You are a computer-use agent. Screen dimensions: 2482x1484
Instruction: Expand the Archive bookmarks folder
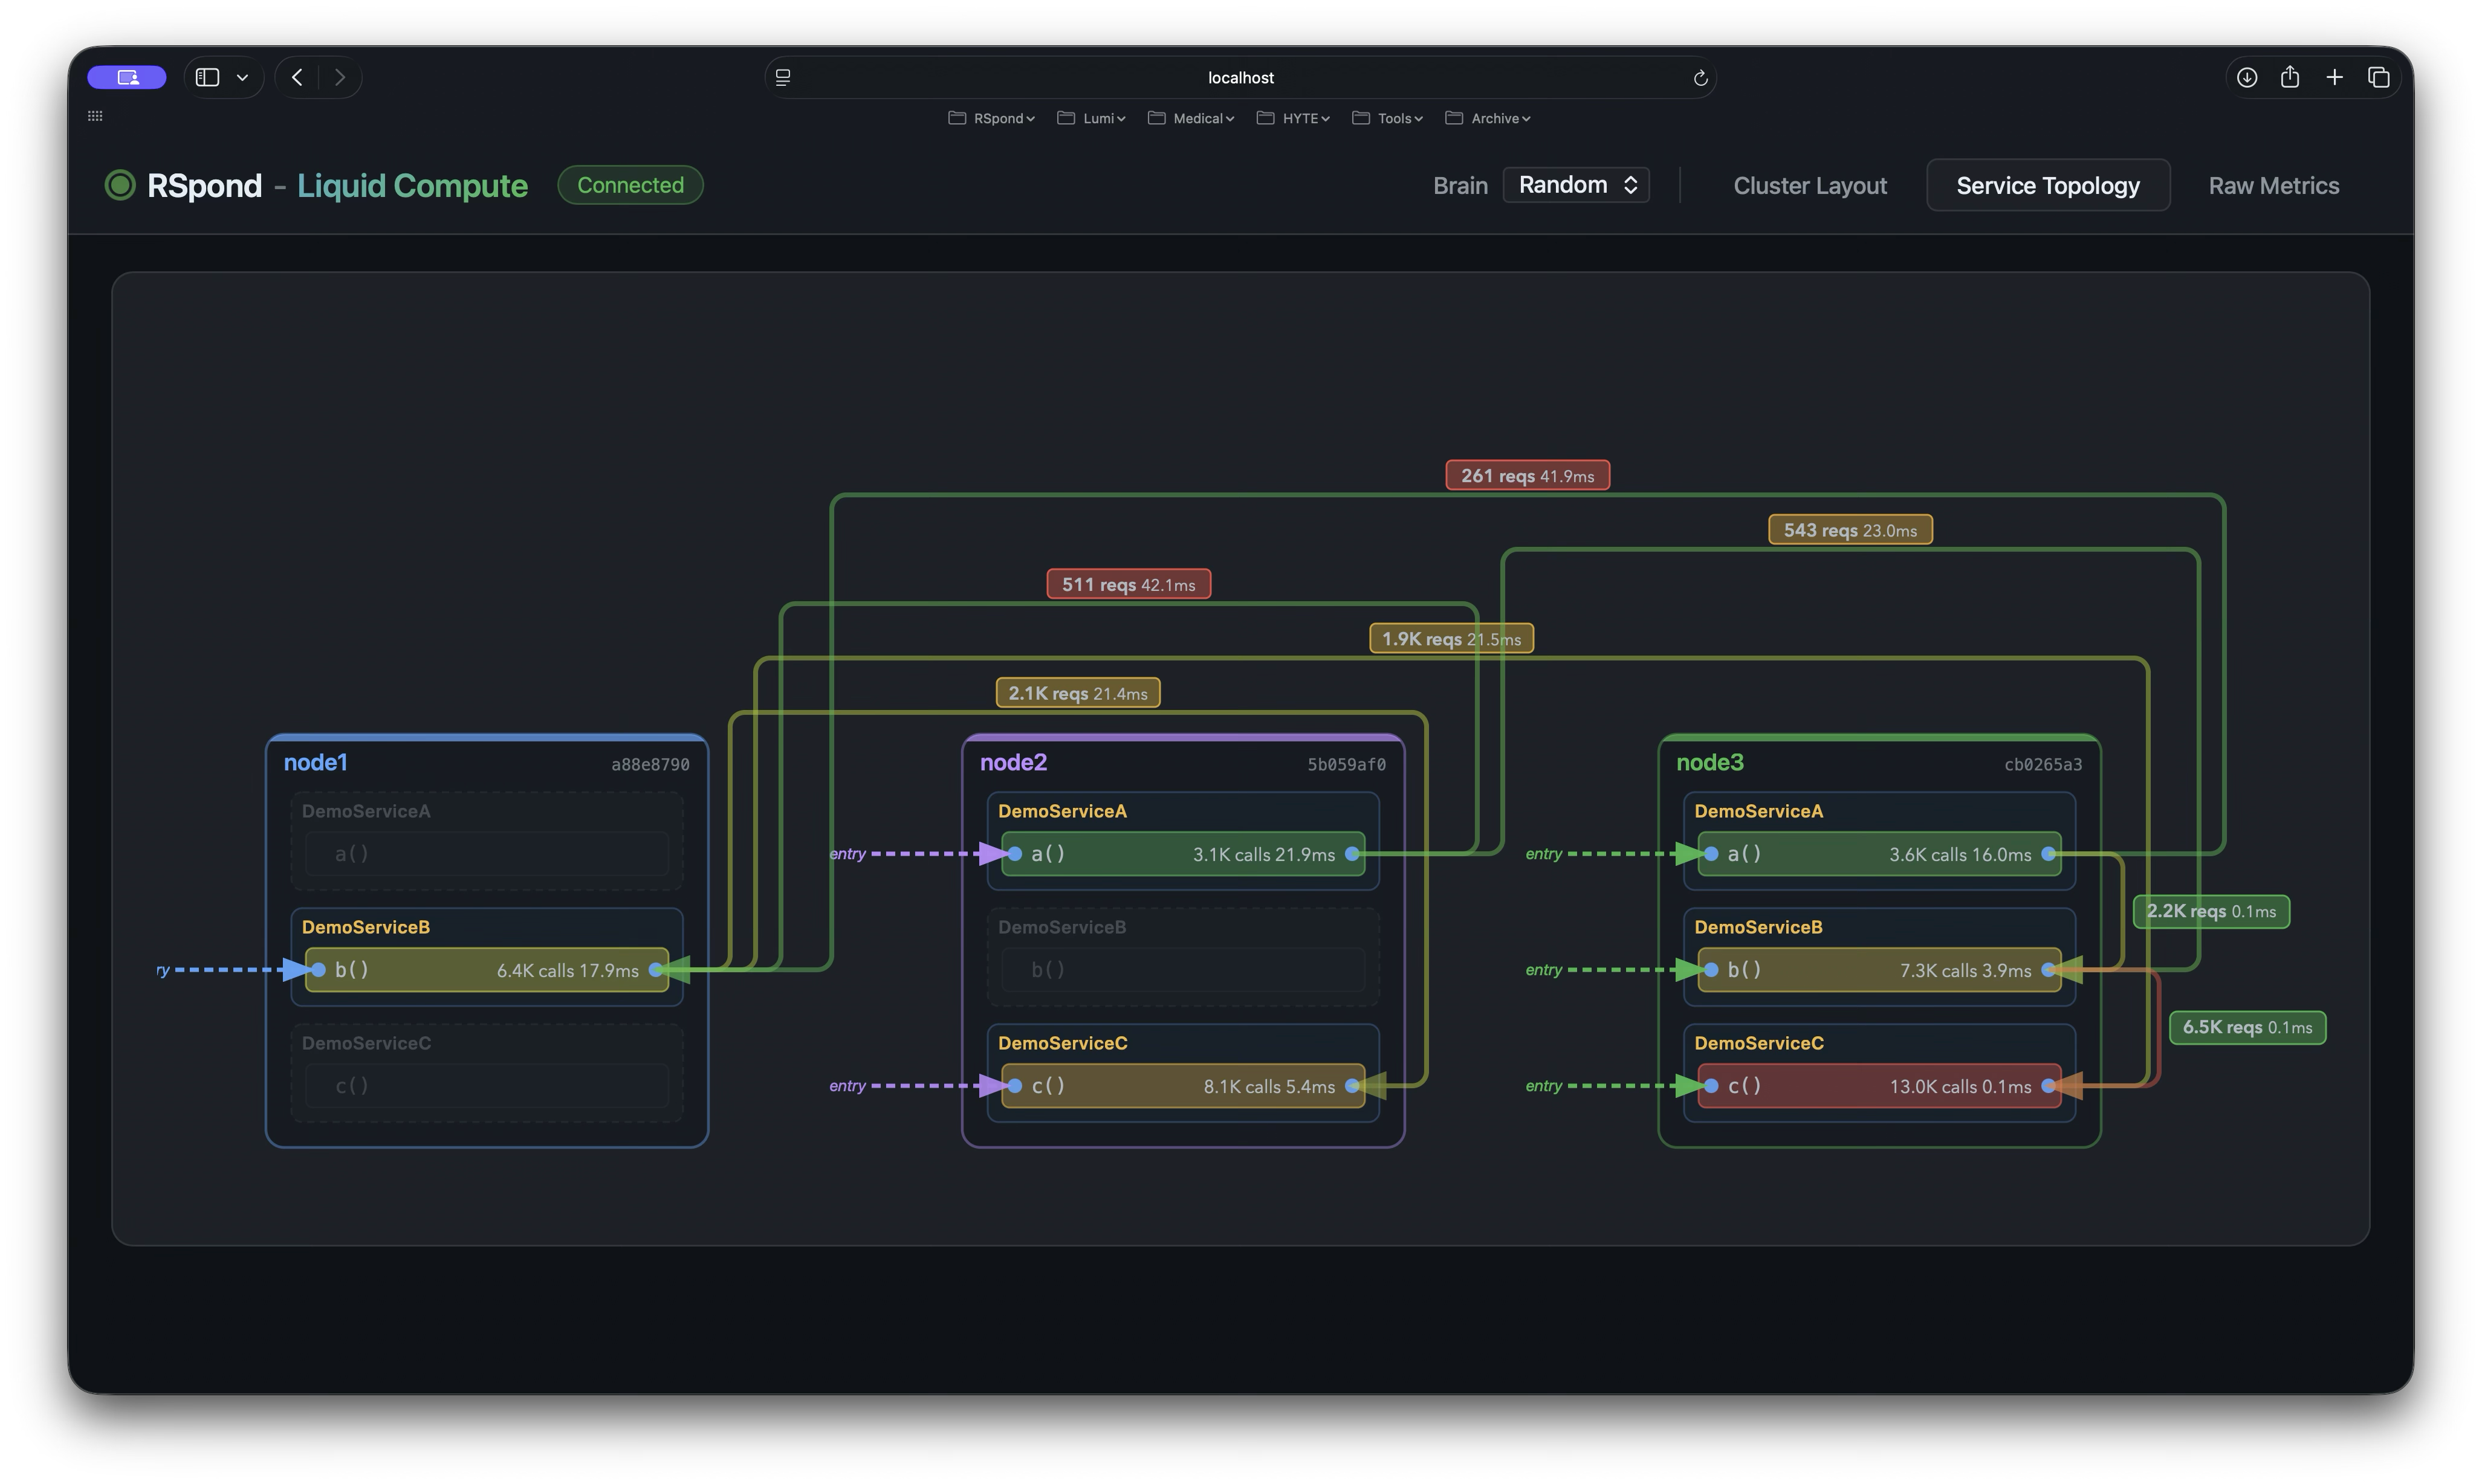click(x=1488, y=118)
